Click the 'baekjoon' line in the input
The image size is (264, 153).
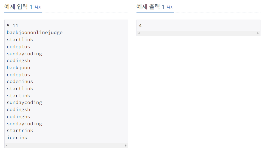[x=19, y=68]
